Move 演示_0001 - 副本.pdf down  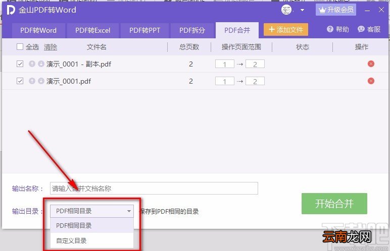point(41,64)
